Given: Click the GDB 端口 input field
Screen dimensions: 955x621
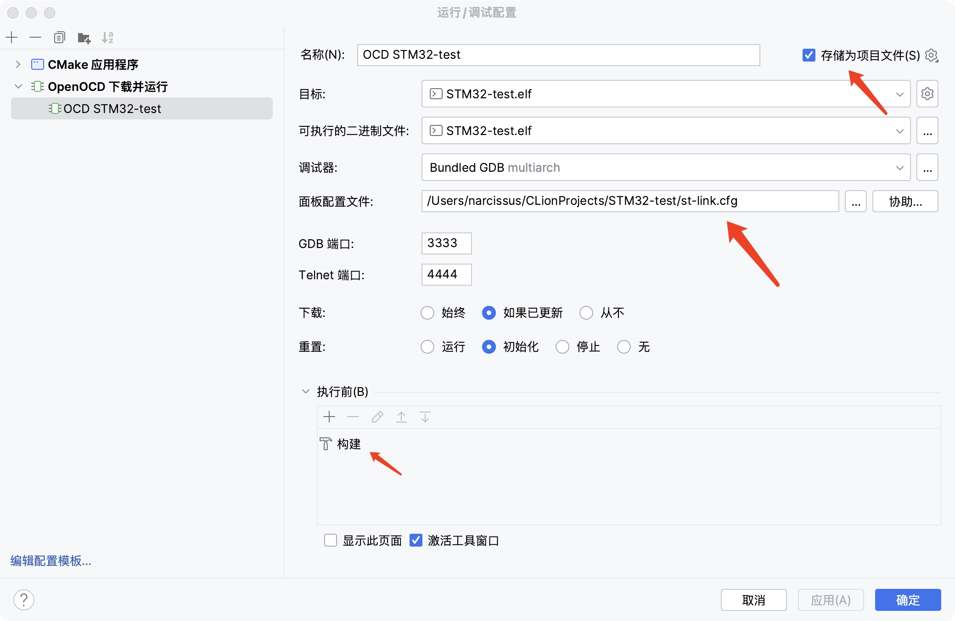Looking at the screenshot, I should tap(446, 243).
